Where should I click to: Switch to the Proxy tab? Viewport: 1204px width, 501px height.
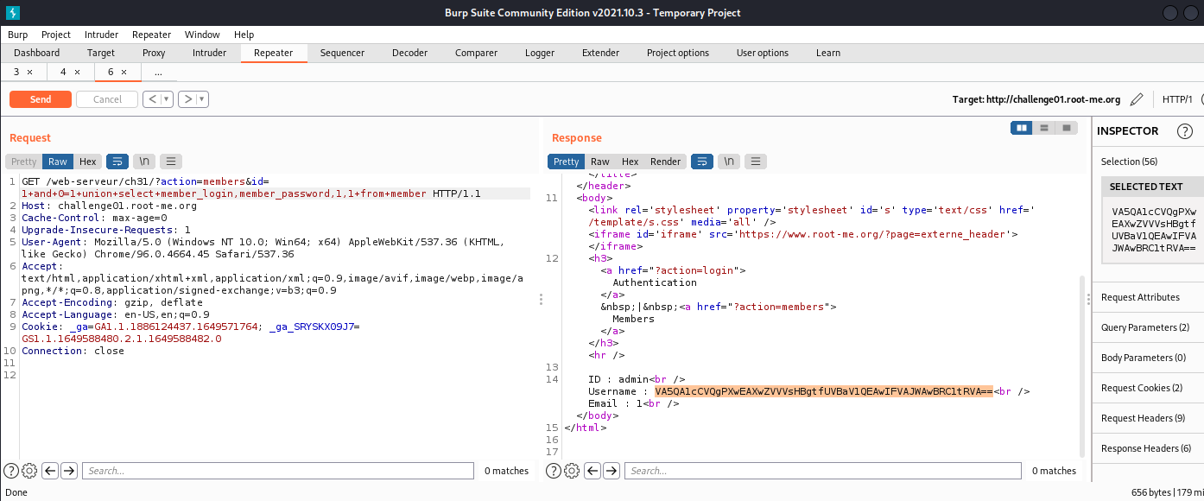[154, 53]
